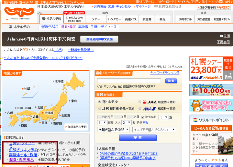233x167 pixels.
Task: Open the 宿・ホテル予約 tab
Action: click(51, 19)
